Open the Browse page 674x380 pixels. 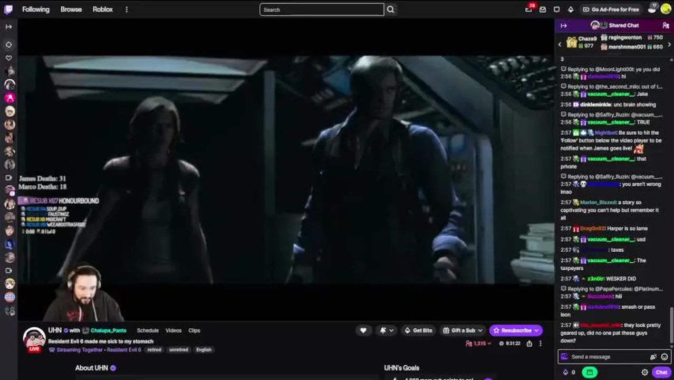click(71, 9)
